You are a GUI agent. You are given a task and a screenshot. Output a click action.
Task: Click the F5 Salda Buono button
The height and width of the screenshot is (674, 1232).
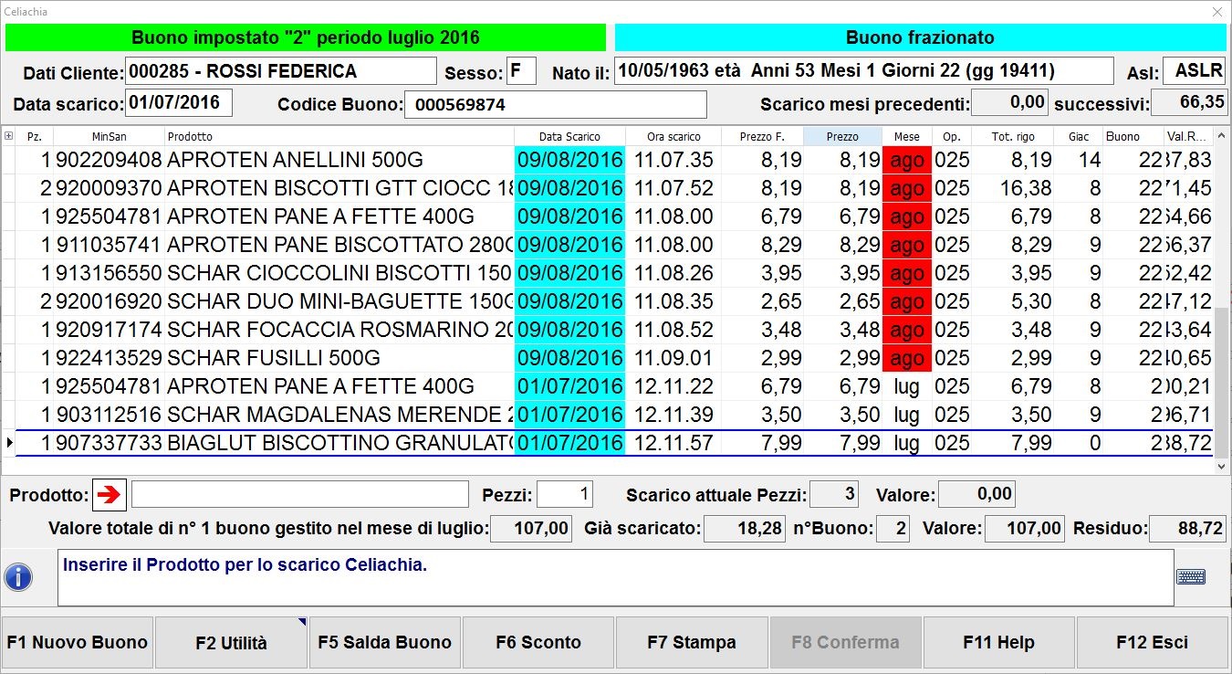[x=384, y=643]
